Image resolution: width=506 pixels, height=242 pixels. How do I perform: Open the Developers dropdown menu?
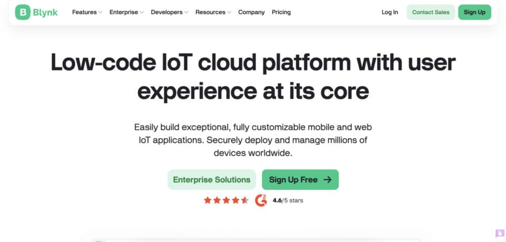169,12
